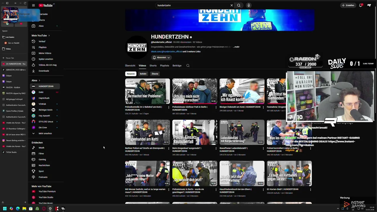This screenshot has width=377, height=212.
Task: Select the Neueste sort chip
Action: [x=131, y=74]
